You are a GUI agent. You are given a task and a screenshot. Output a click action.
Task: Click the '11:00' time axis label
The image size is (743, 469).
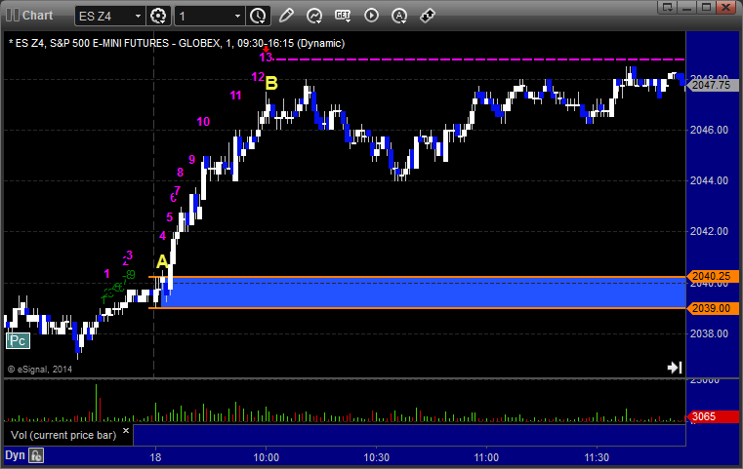click(486, 457)
